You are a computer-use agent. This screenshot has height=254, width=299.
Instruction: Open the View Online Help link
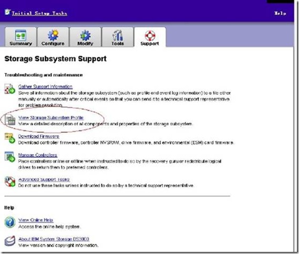(x=36, y=220)
